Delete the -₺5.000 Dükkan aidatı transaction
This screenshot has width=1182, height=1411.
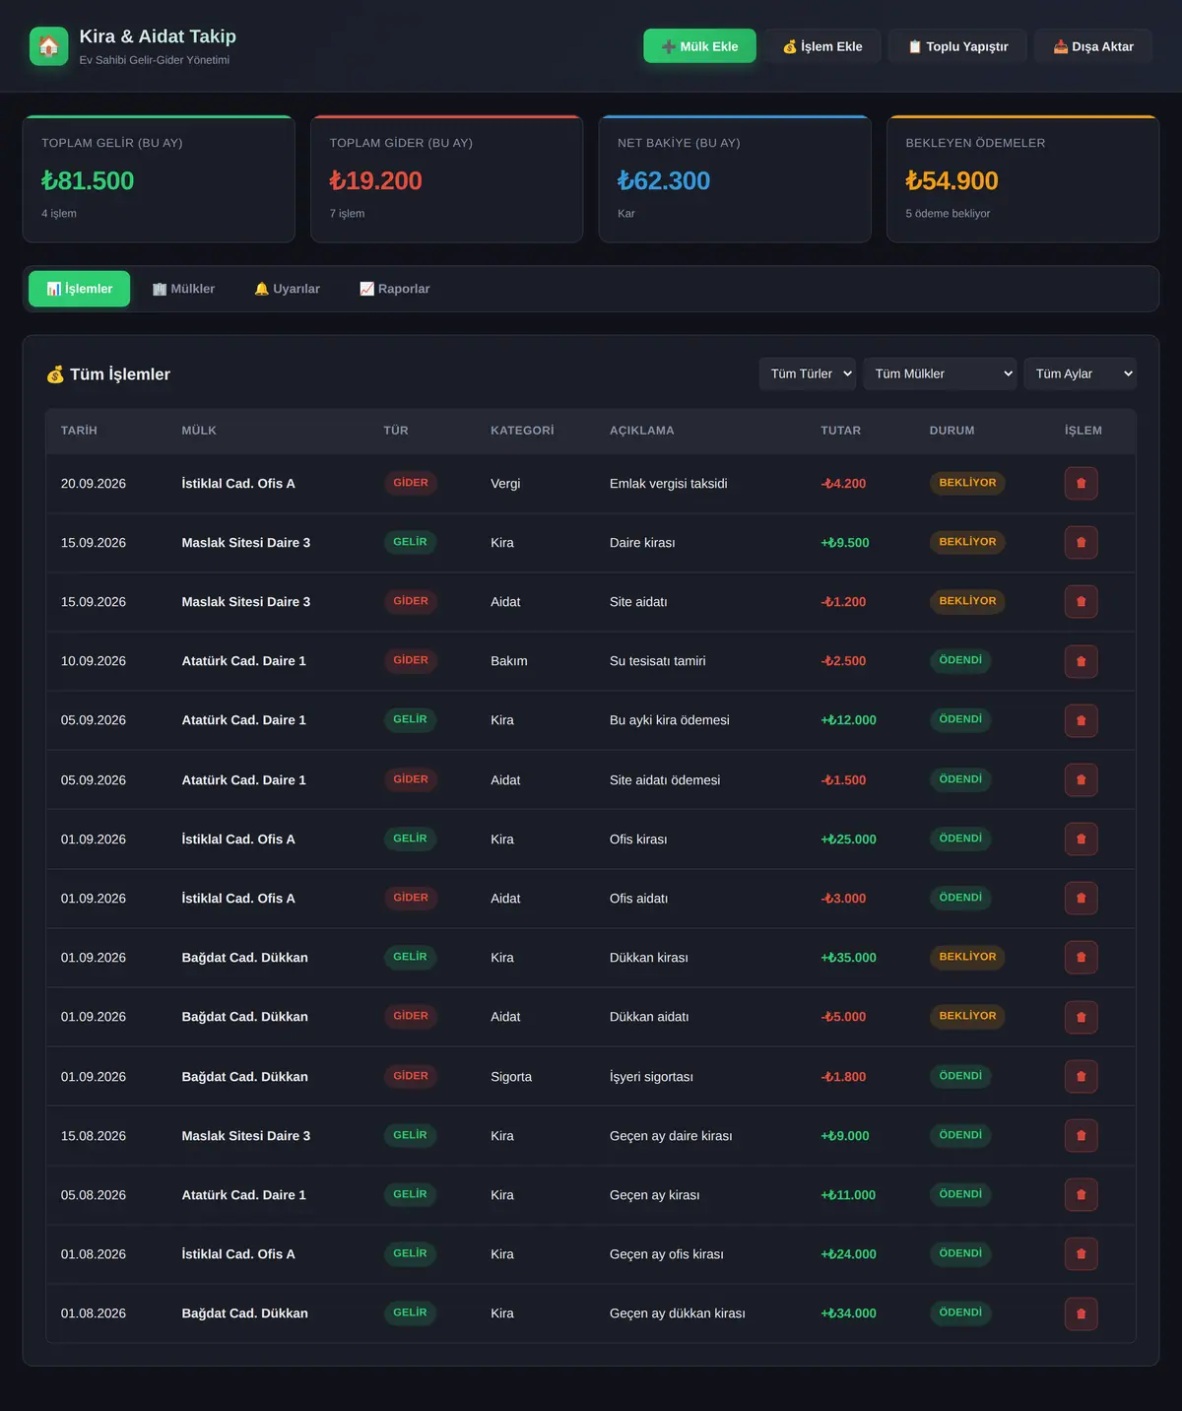1081,1017
